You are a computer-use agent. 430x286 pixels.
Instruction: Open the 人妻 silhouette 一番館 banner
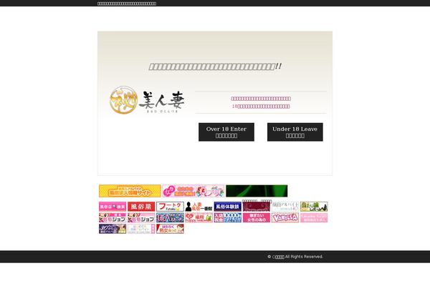(x=199, y=207)
